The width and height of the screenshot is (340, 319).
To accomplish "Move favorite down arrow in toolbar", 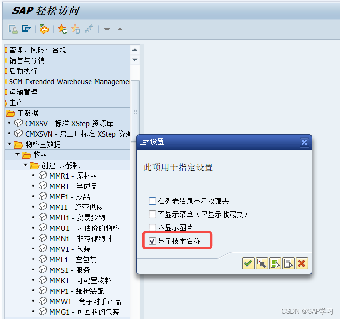I will click(x=107, y=29).
